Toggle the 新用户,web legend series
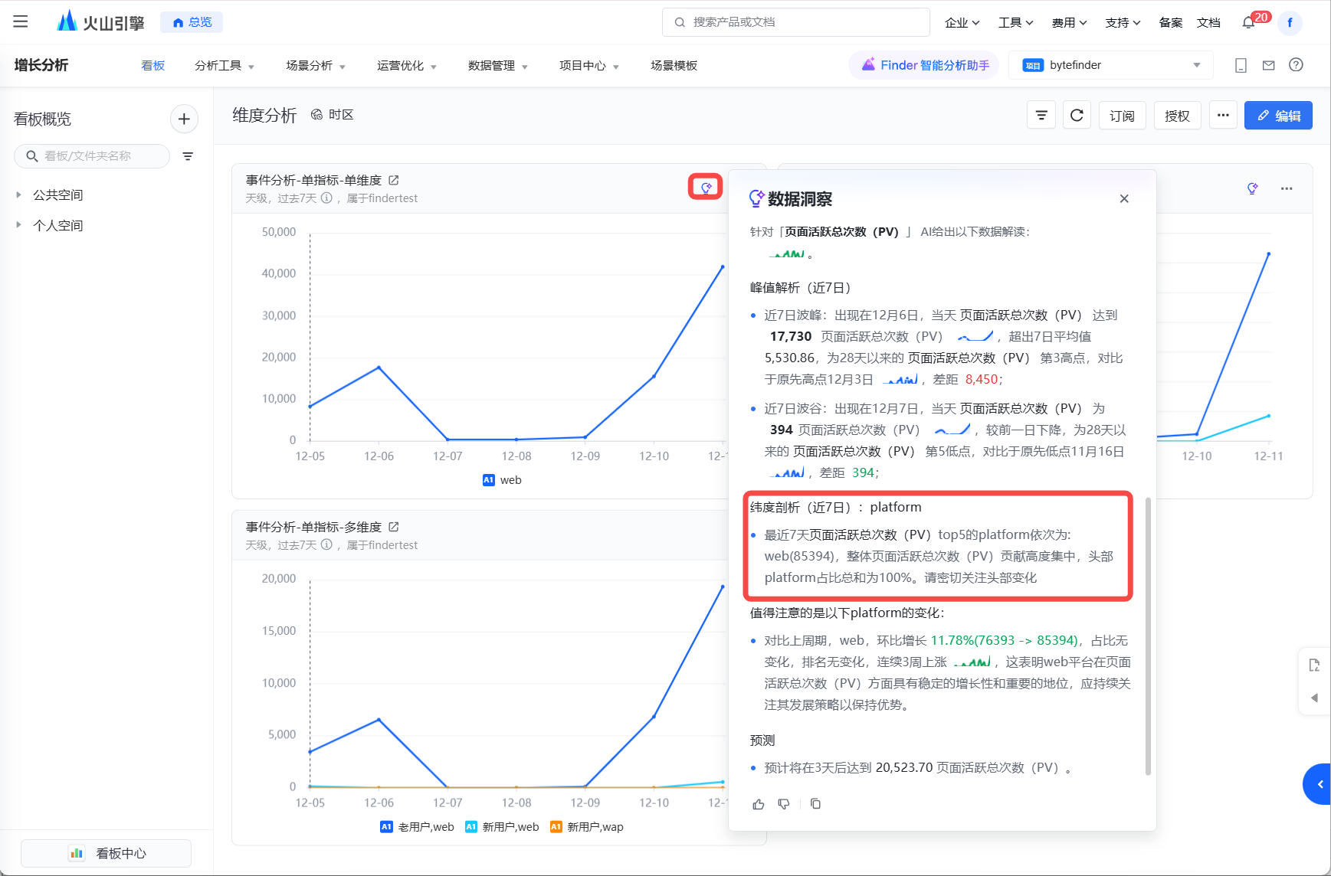The height and width of the screenshot is (876, 1331). click(502, 827)
